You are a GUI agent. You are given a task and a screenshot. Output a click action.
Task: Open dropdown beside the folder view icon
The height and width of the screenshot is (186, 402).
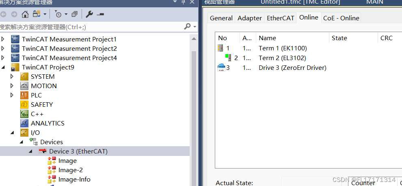[45, 14]
